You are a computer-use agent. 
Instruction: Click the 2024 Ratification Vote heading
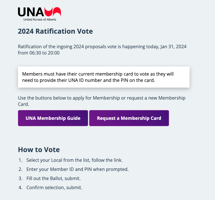55,31
